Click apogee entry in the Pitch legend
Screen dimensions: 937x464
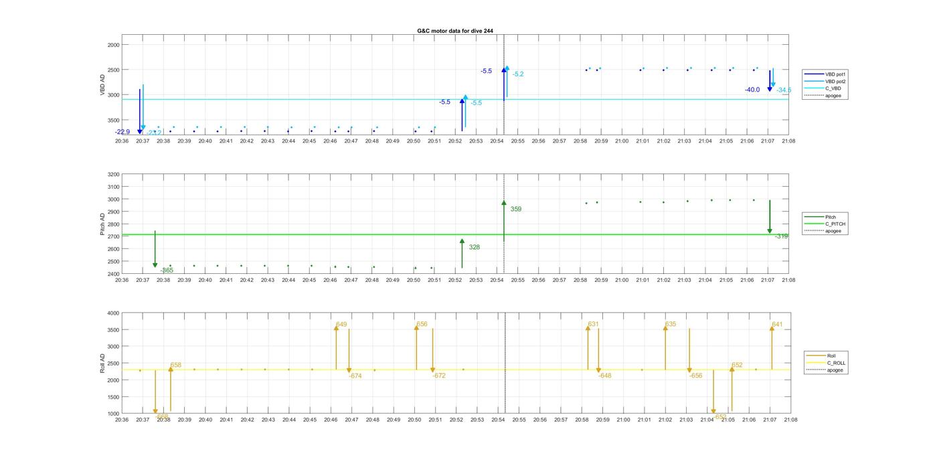(823, 231)
